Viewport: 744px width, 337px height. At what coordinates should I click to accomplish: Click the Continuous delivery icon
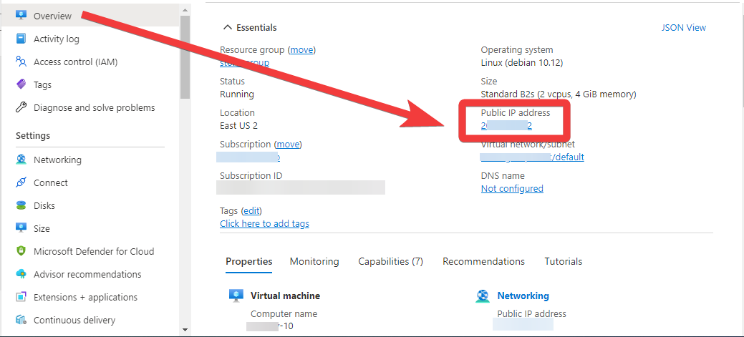21,320
